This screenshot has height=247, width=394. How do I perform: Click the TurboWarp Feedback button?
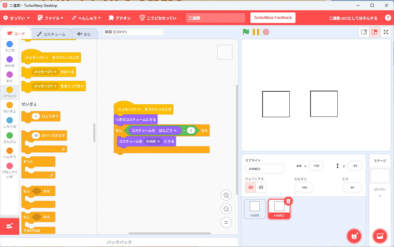point(273,18)
